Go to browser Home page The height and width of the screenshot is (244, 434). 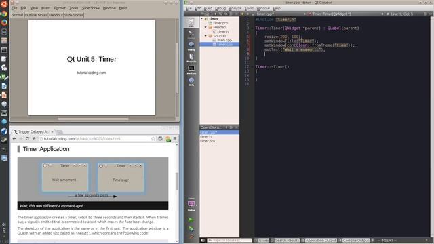click(x=34, y=138)
